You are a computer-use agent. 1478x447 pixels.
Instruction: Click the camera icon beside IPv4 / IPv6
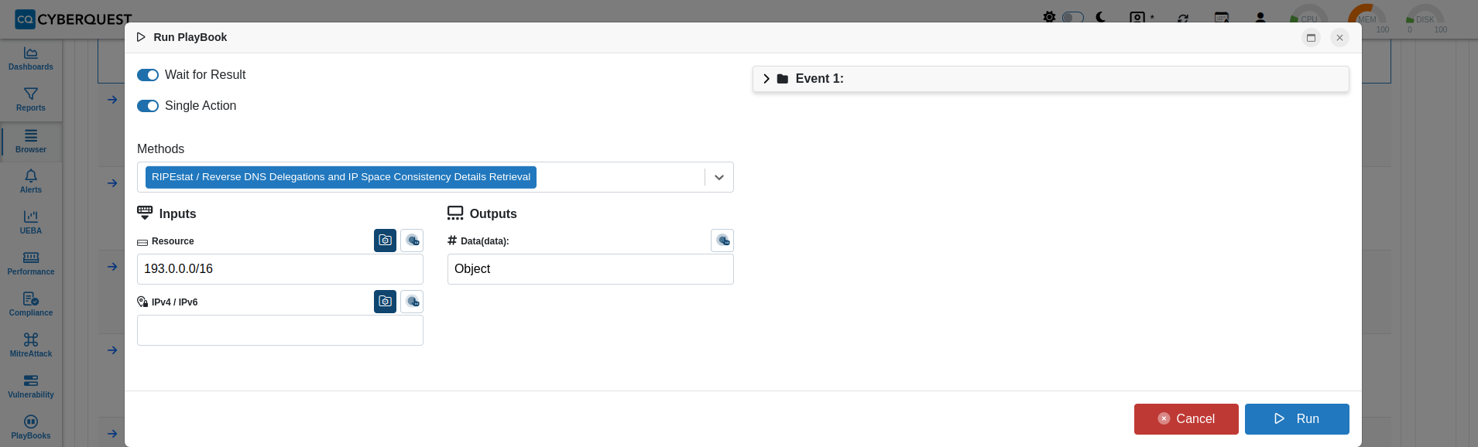click(x=385, y=302)
